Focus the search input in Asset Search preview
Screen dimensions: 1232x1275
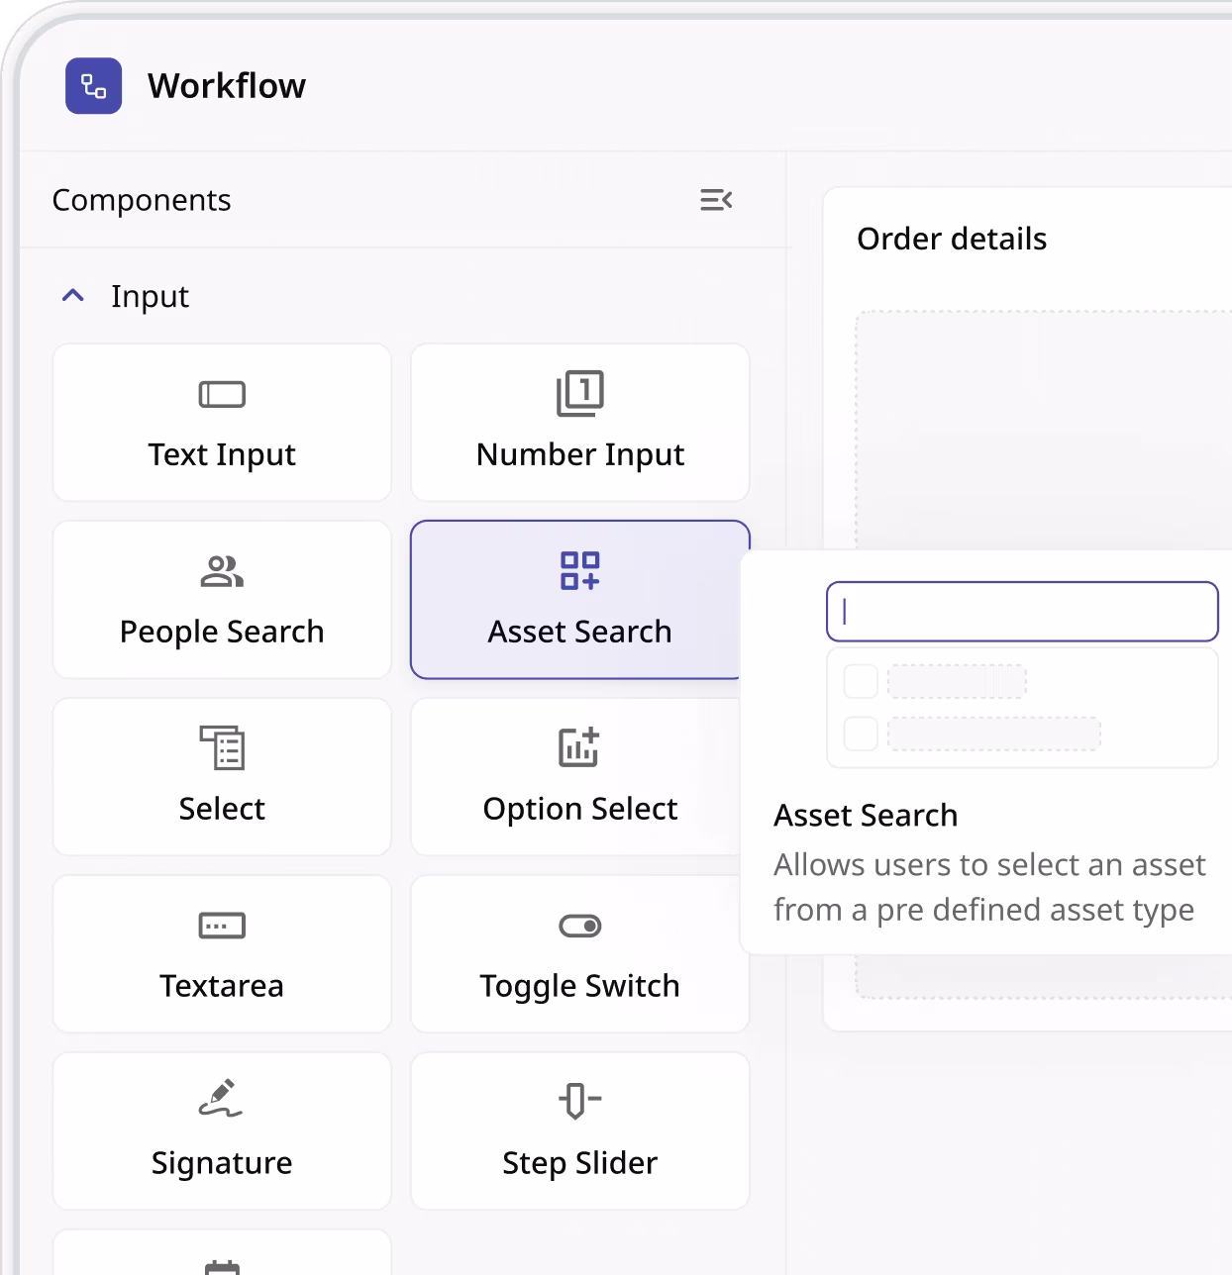(x=1022, y=612)
